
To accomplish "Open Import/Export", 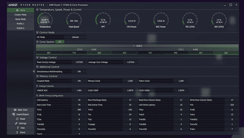I will point(20,114).
